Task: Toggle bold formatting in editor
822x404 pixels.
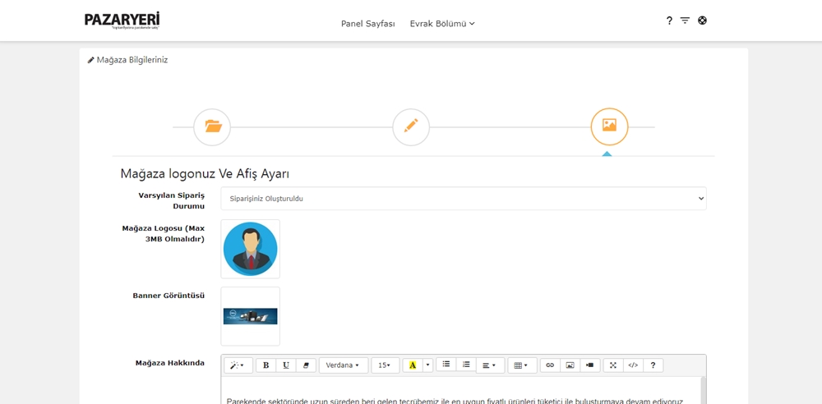Action: click(266, 365)
